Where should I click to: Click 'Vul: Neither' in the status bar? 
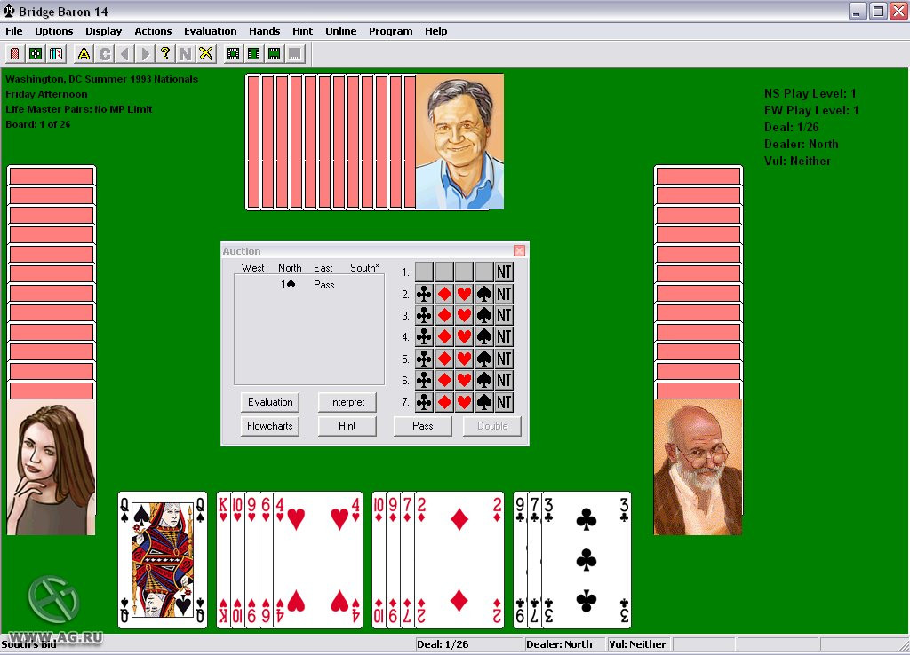tap(637, 644)
